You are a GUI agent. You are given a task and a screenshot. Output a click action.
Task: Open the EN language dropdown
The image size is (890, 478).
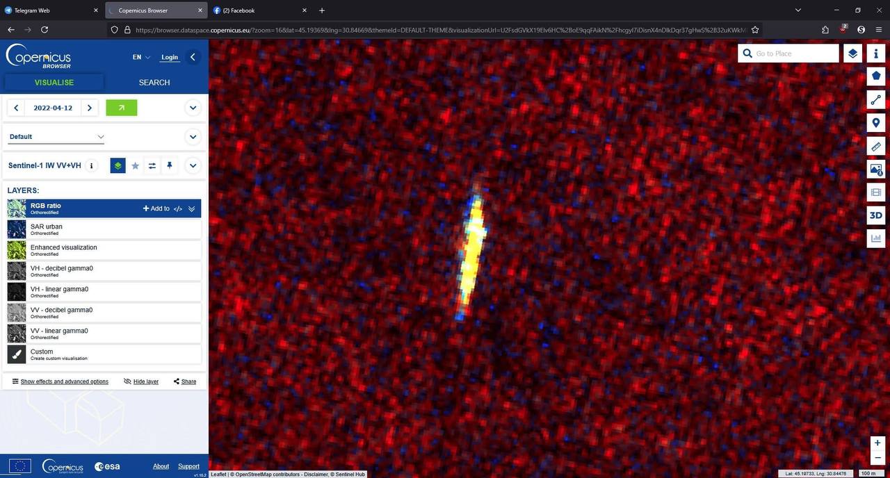[x=141, y=57]
